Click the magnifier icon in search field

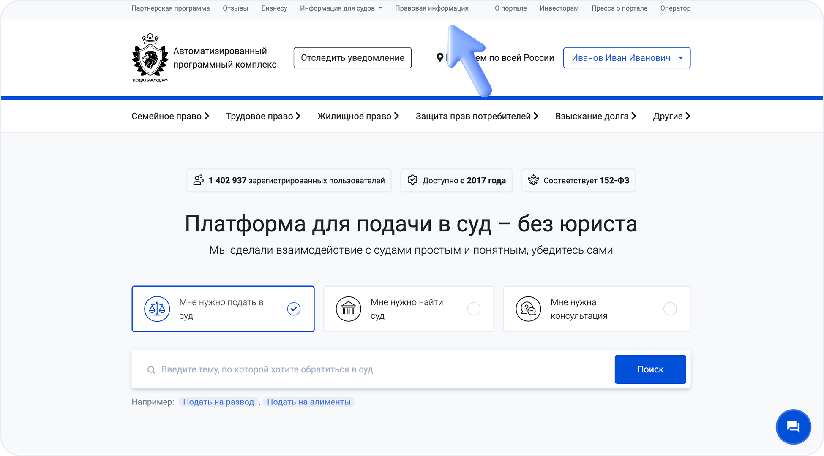click(151, 370)
